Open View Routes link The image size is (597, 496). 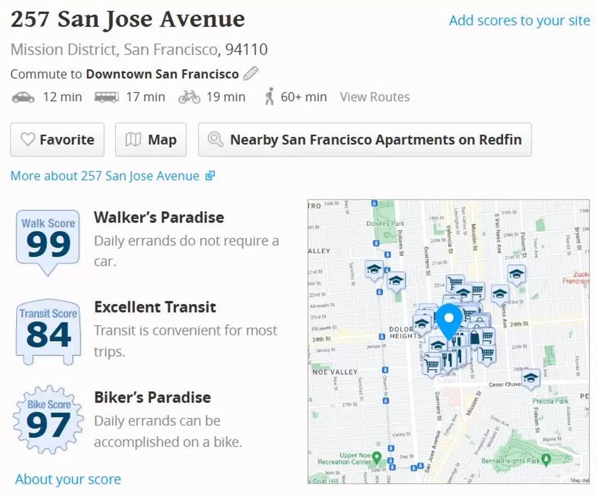[x=375, y=97]
